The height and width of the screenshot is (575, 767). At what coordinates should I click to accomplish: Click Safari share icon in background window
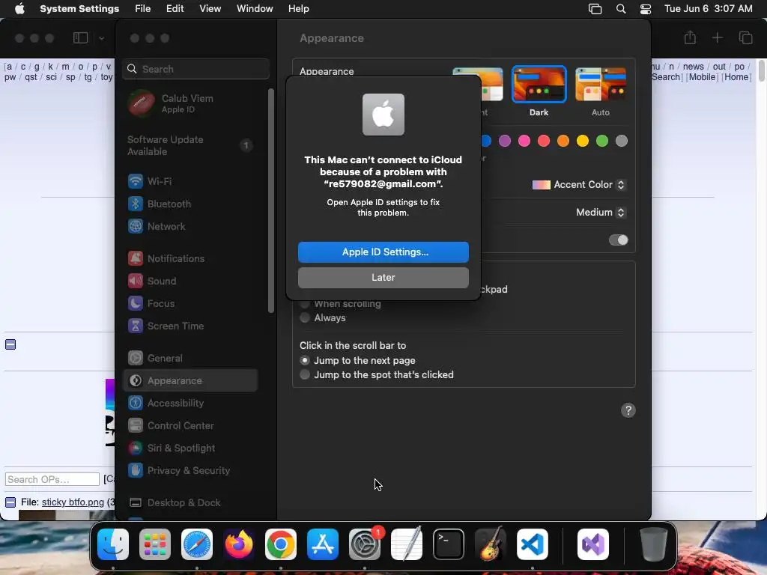(690, 37)
